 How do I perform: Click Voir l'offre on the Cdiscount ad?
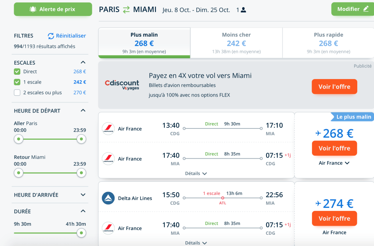coord(334,87)
